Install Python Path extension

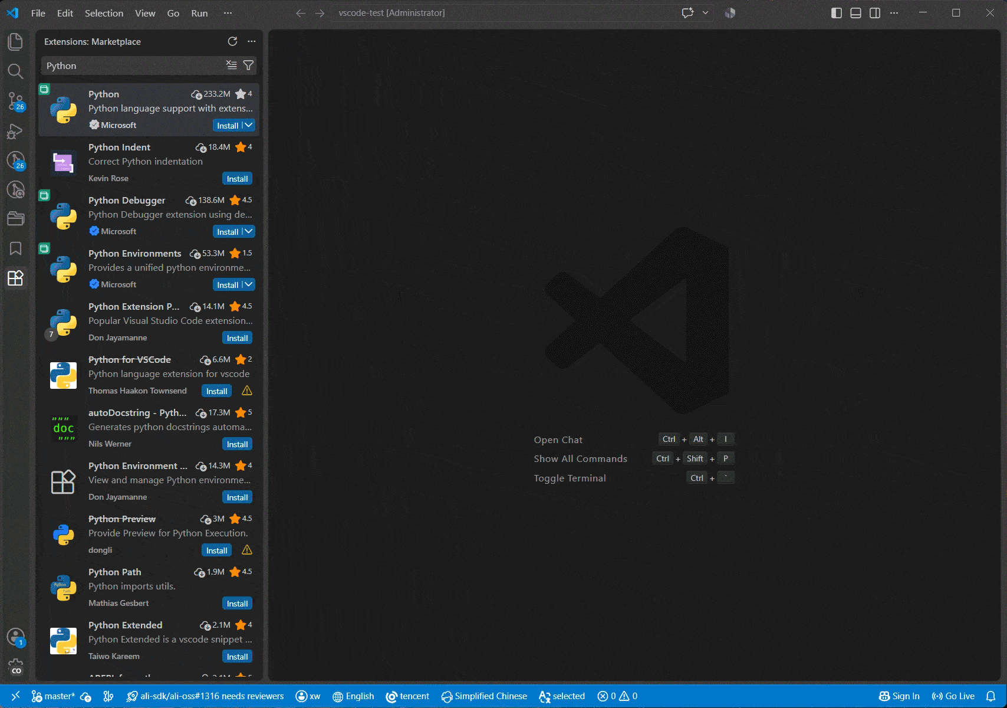pyautogui.click(x=237, y=604)
